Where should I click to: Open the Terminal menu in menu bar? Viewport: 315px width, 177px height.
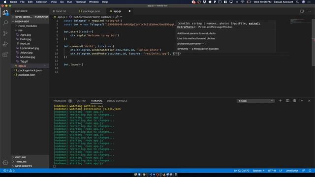[80, 2]
